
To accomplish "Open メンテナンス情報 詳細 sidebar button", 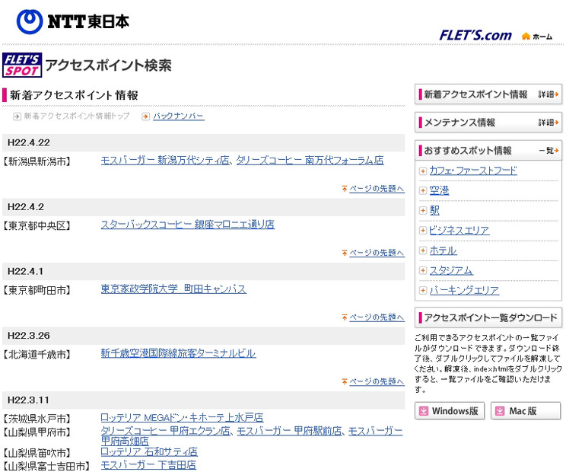I will pos(488,123).
